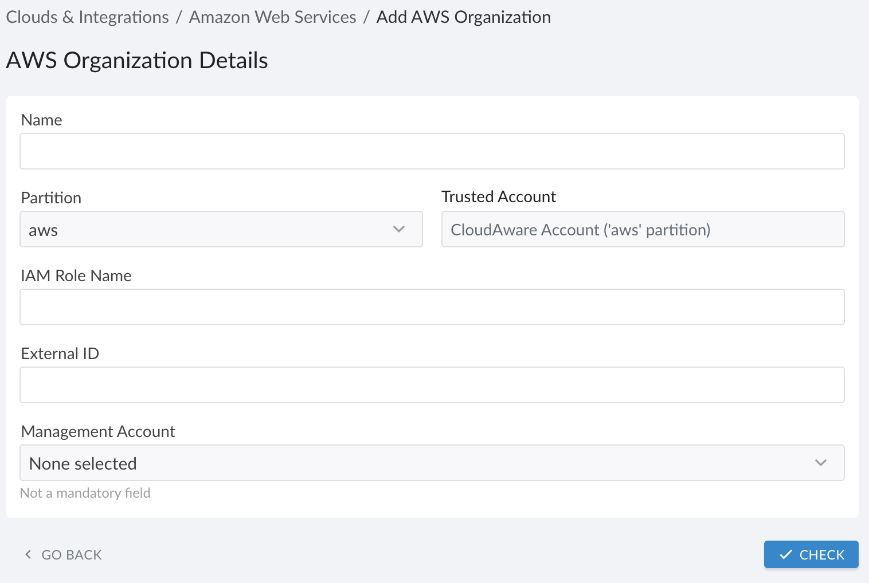The image size is (869, 583).
Task: Select the 'aws' partition value
Action: tap(44, 229)
